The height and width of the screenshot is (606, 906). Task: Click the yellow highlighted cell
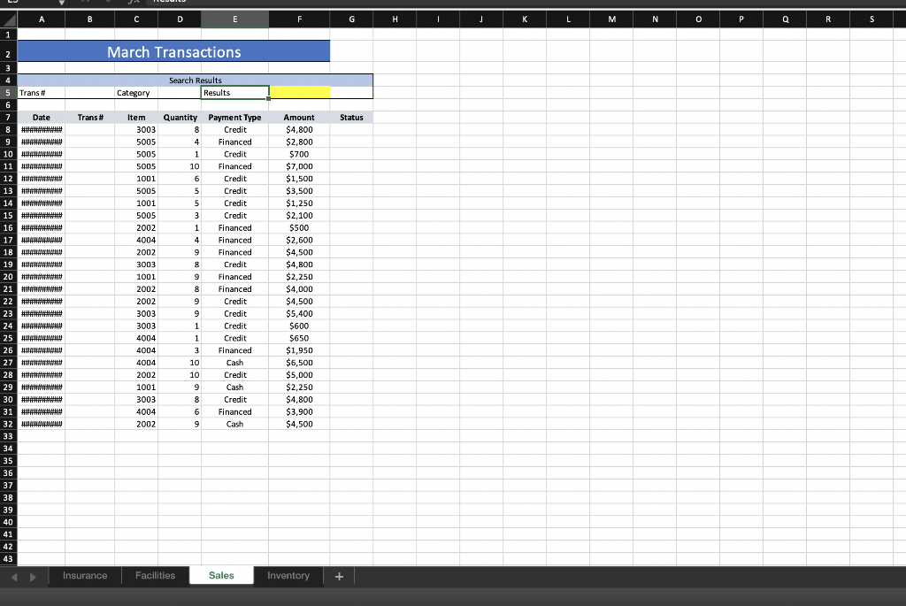(299, 92)
